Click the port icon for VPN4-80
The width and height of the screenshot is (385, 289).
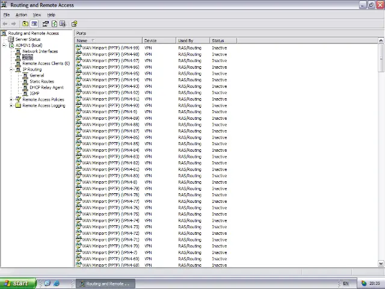79,175
